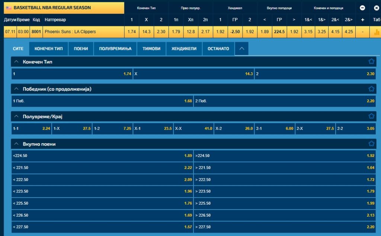Collapse the Вкупно поени section
The image size is (381, 236).
click(x=16, y=144)
